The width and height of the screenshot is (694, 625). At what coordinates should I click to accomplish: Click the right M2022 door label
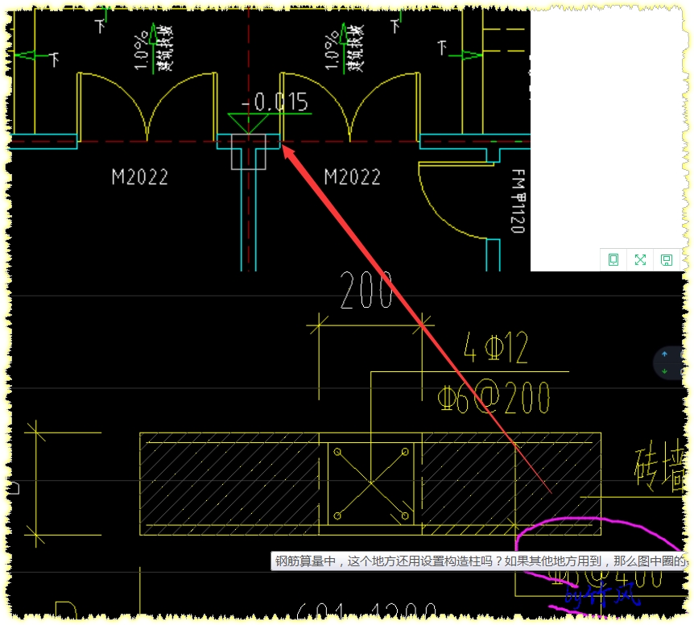click(353, 177)
